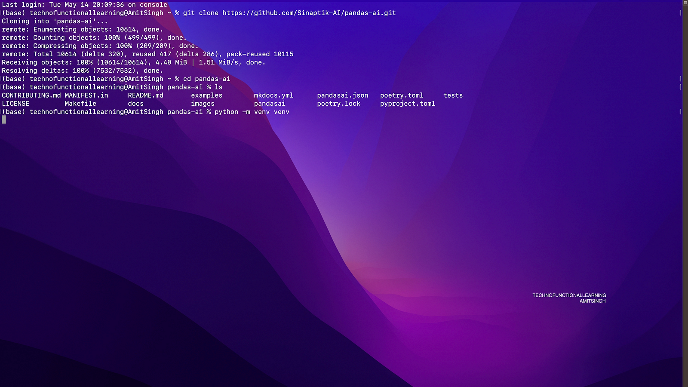The width and height of the screenshot is (688, 387).
Task: Click the split pane icon at top right
Action: point(685,3)
